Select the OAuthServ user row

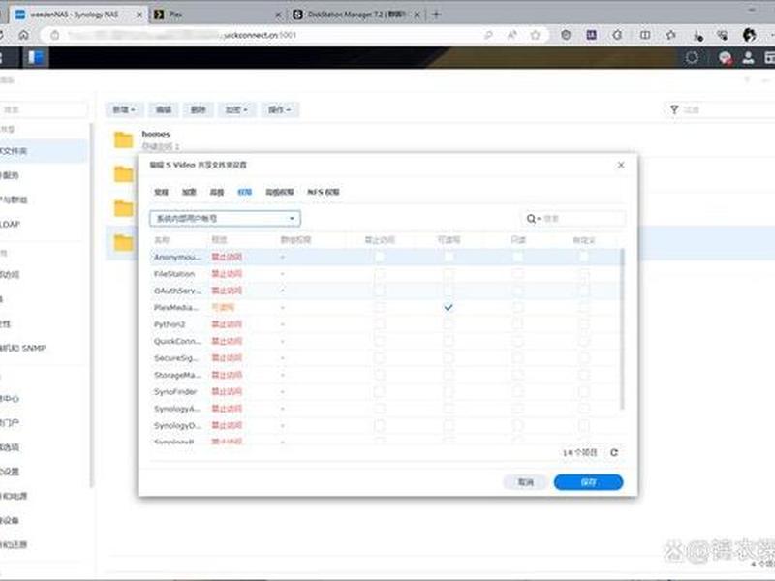click(386, 290)
